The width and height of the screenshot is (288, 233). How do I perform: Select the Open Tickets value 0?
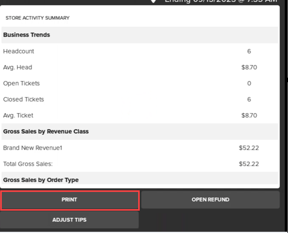(x=249, y=84)
